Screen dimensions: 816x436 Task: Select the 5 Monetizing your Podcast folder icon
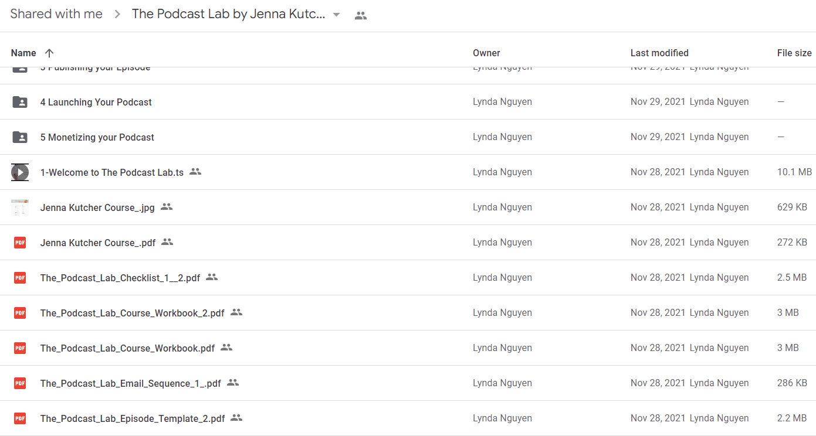pyautogui.click(x=20, y=137)
